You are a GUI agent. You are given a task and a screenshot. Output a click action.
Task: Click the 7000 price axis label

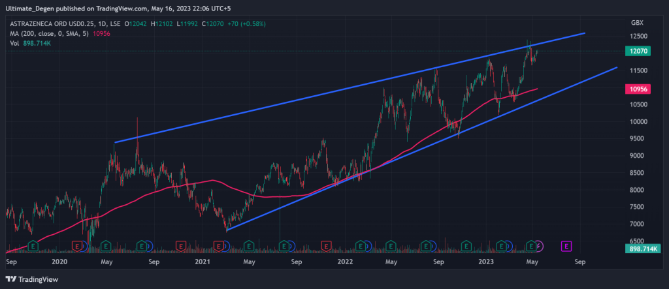636,224
